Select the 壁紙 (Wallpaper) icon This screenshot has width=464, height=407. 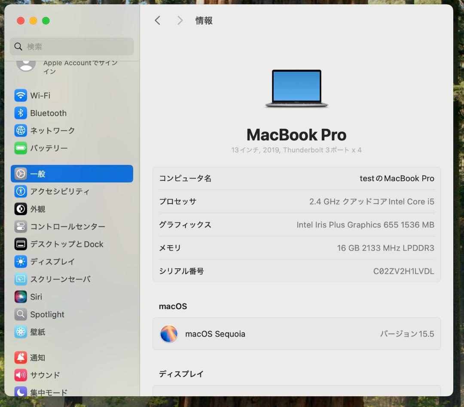(x=20, y=332)
